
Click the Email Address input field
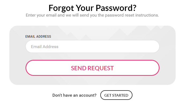[92, 46]
